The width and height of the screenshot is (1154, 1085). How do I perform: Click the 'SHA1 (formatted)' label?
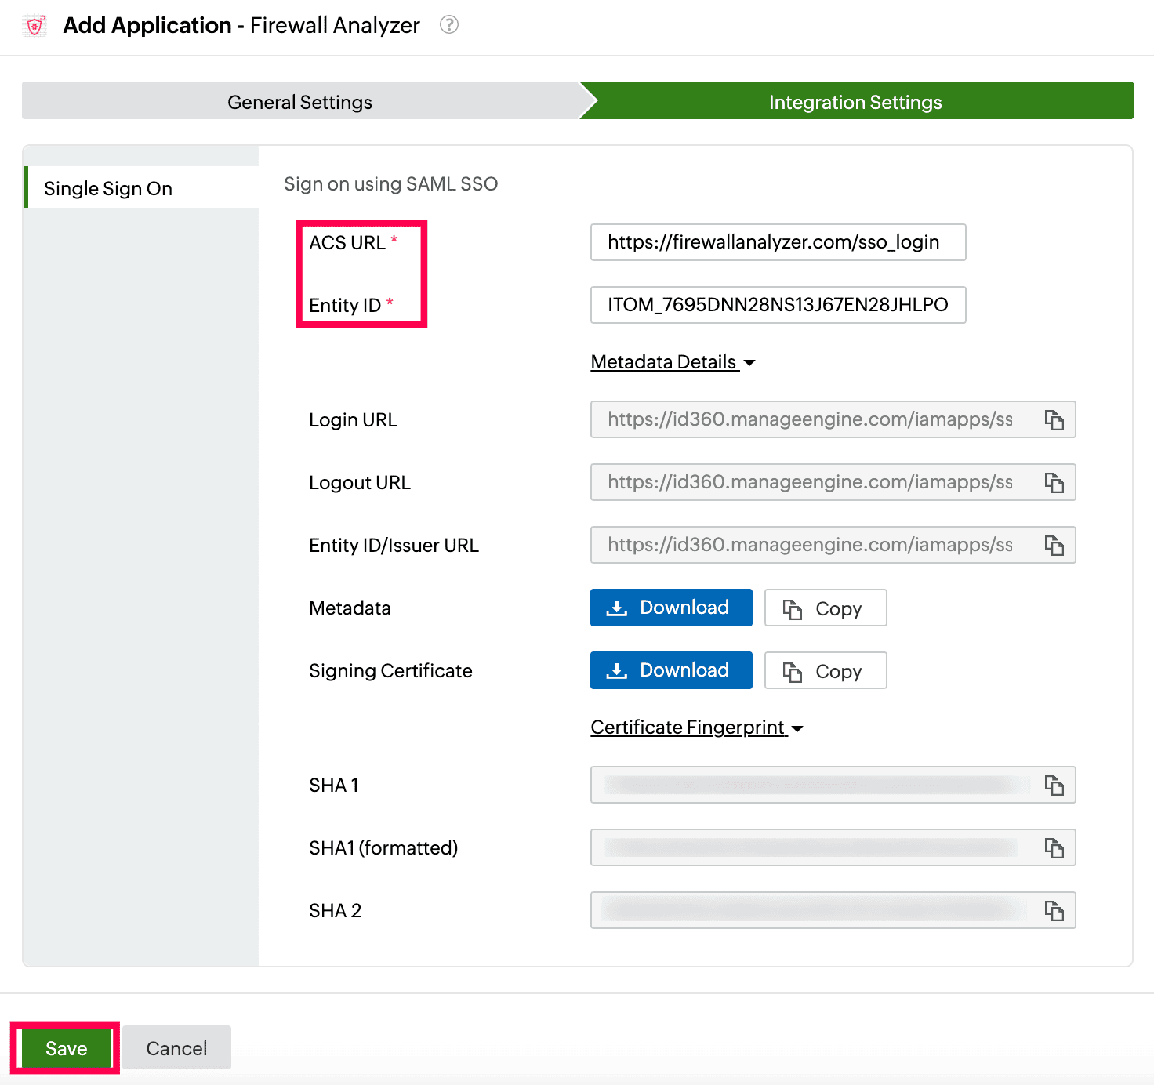tap(383, 848)
